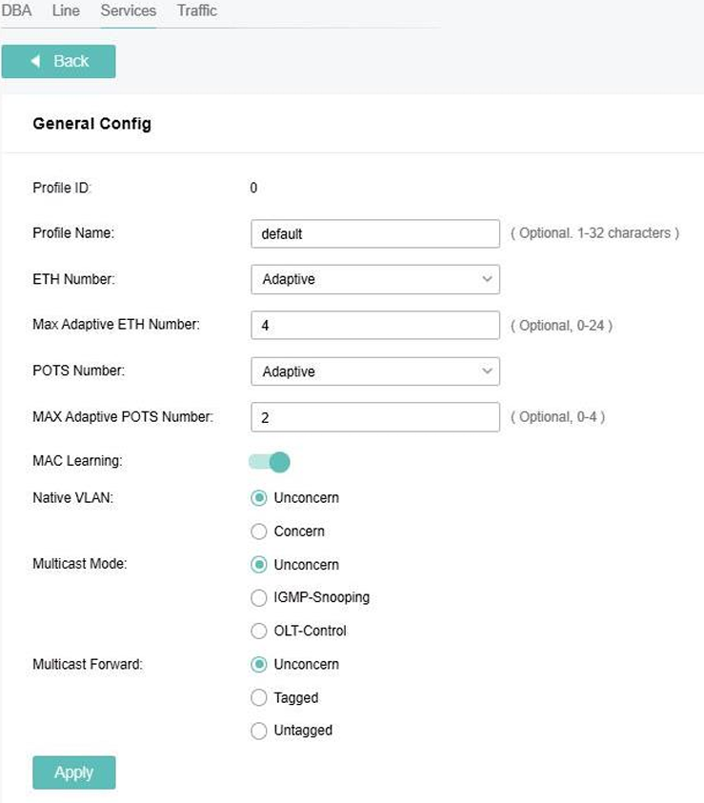Select the Services tab
Image resolution: width=704 pixels, height=803 pixels.
(128, 10)
